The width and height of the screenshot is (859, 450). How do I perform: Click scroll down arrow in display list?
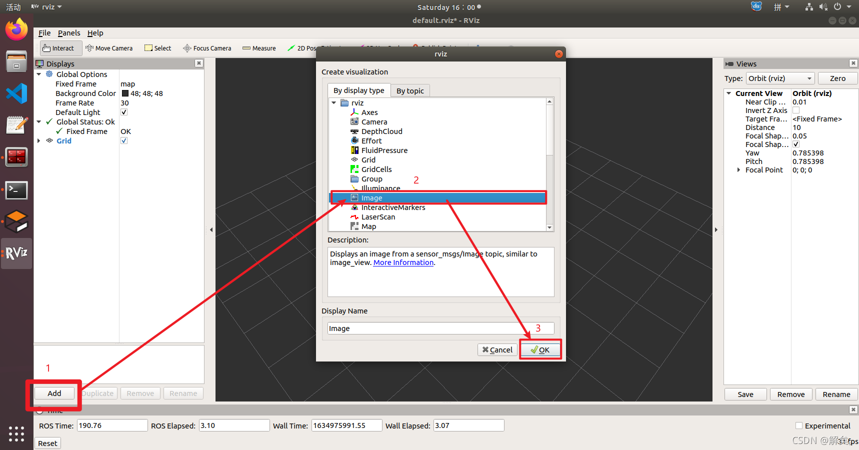[x=549, y=227]
